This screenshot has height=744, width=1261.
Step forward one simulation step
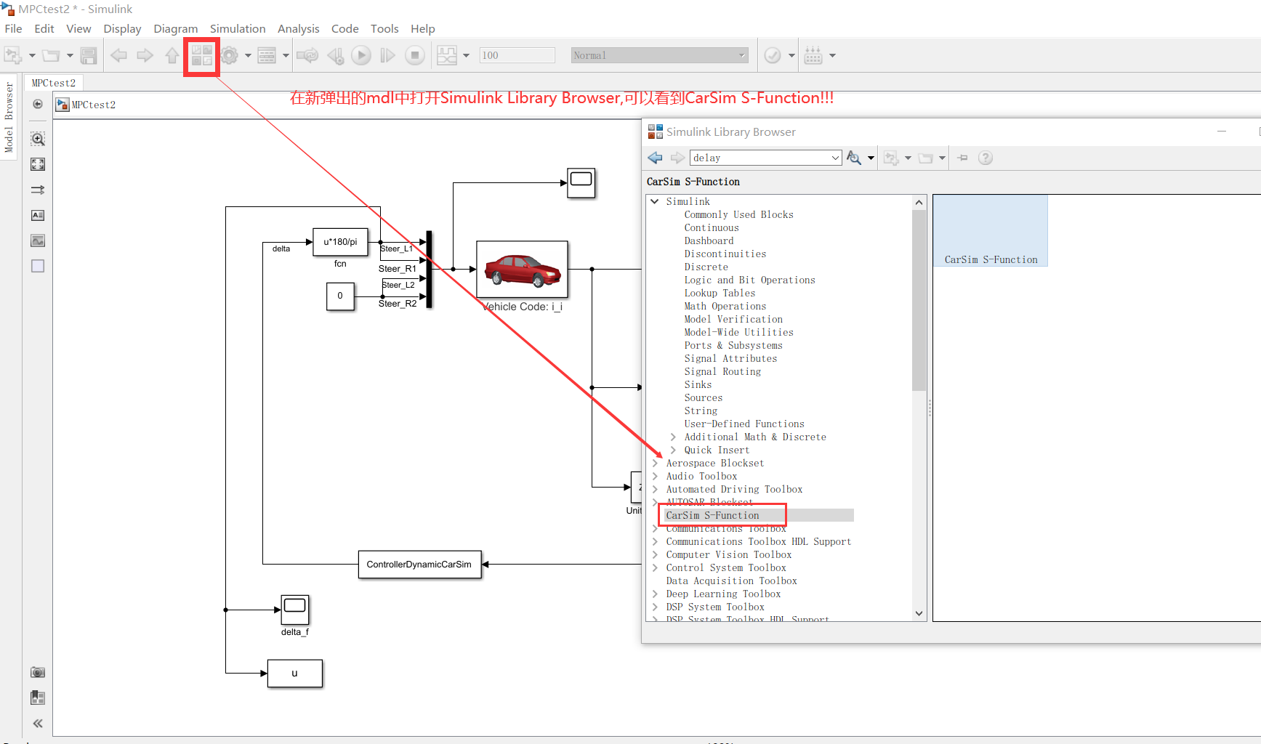tap(387, 54)
